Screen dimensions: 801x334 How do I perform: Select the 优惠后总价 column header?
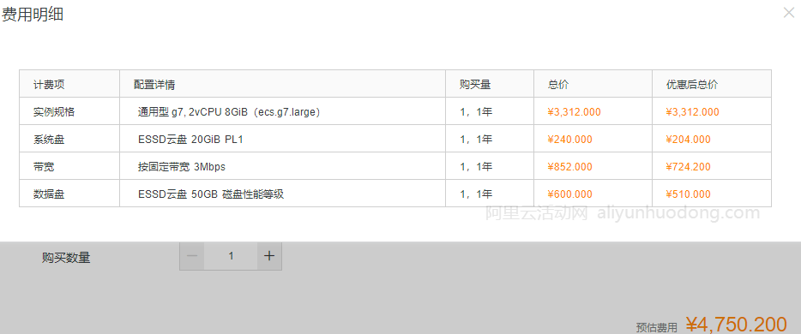tap(692, 85)
